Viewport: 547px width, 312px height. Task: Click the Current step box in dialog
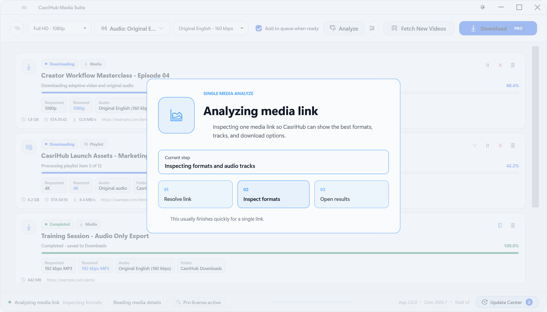tap(273, 162)
